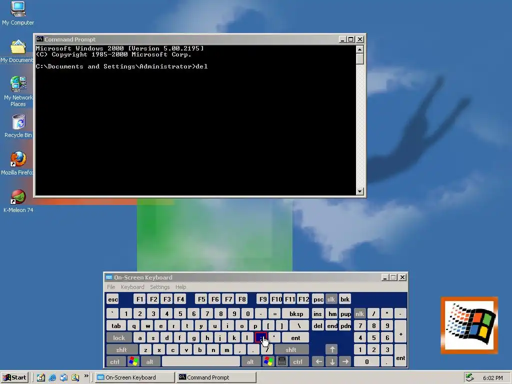Click the tab key
Viewport: 512px width, 384px height.
click(116, 326)
